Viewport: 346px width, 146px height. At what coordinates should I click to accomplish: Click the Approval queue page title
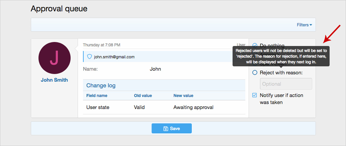click(x=59, y=9)
